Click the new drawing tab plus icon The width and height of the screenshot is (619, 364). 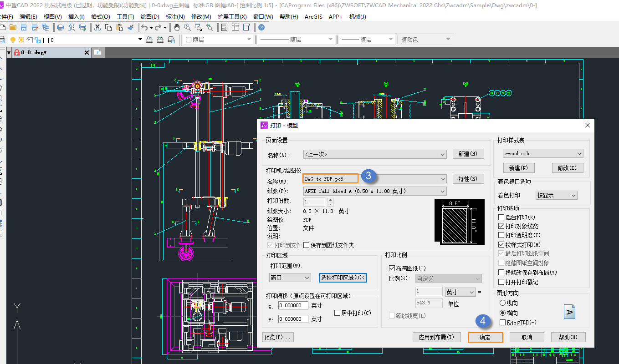pos(97,52)
